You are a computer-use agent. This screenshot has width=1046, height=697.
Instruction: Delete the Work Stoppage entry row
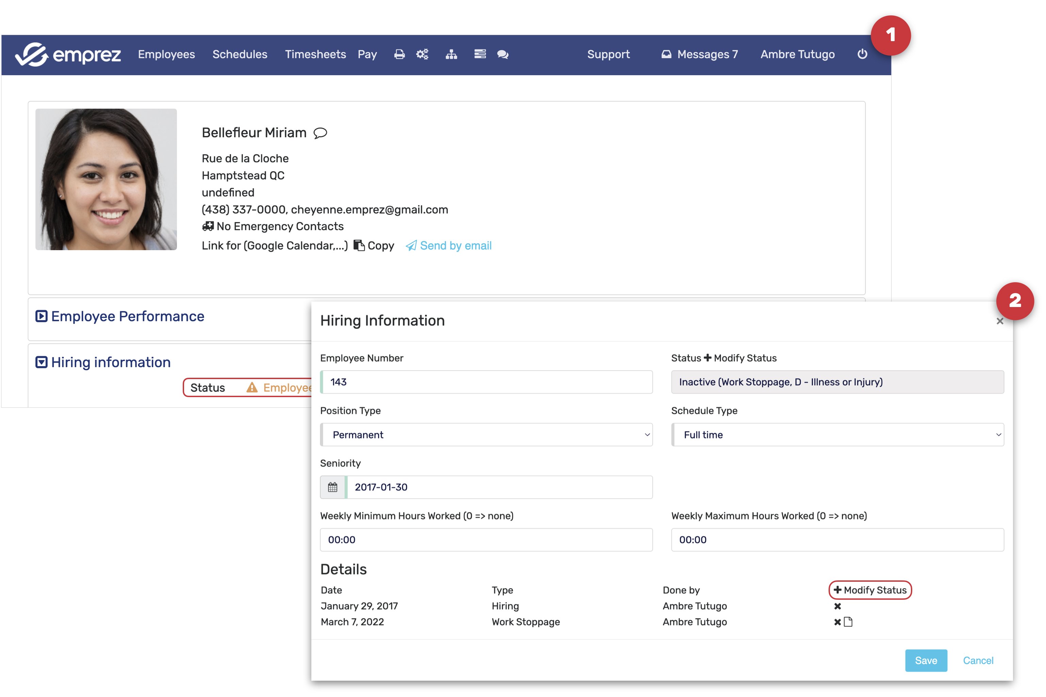click(x=837, y=622)
